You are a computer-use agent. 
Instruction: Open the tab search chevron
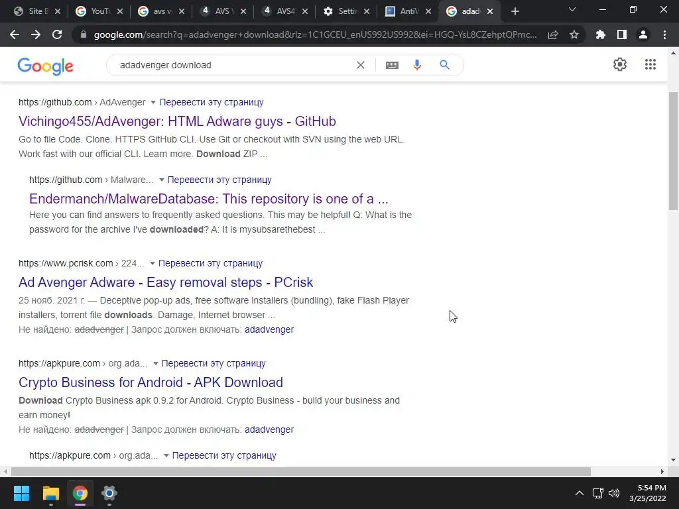572,9
